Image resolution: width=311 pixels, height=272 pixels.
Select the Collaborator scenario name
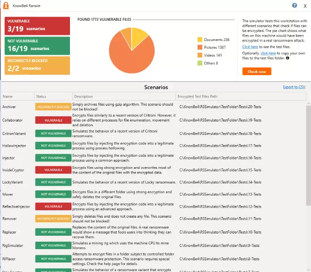point(12,120)
